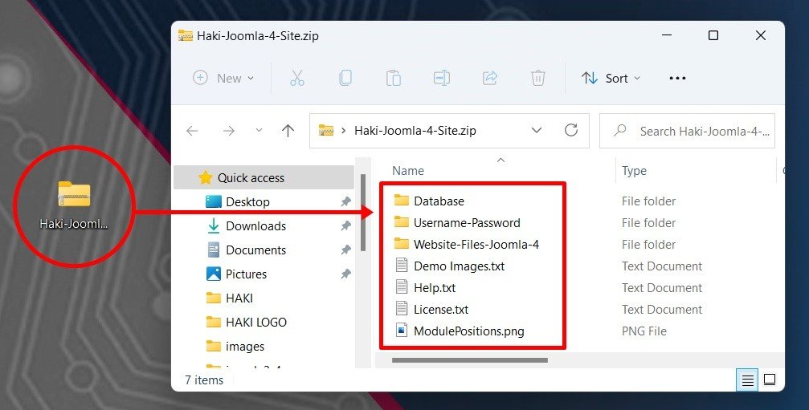Screen dimensions: 809x410
Task: Switch to details view layout icon
Action: [748, 380]
